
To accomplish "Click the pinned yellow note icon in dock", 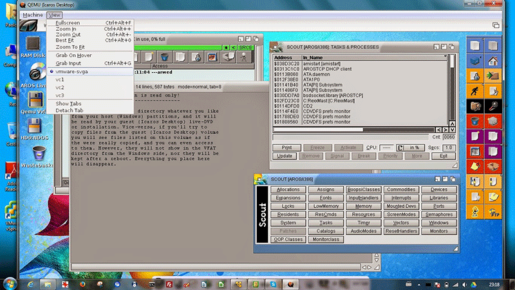I will click(474, 167).
